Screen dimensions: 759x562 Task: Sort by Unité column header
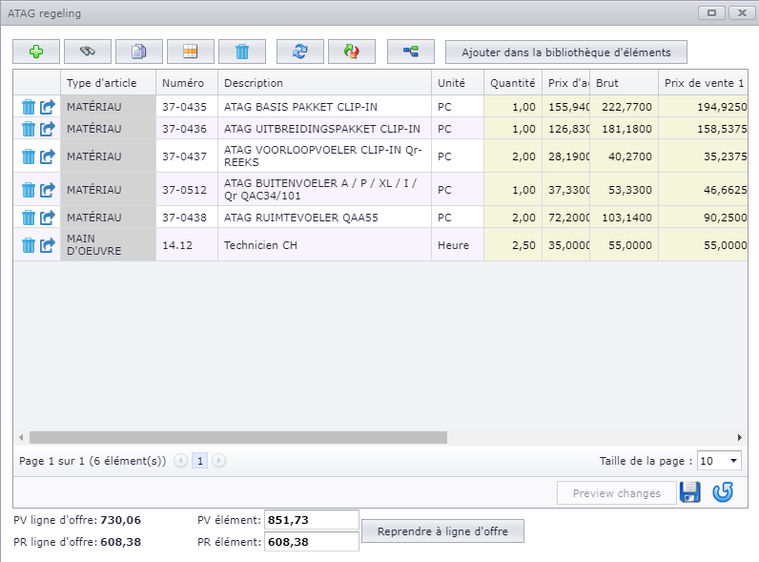pyautogui.click(x=458, y=83)
